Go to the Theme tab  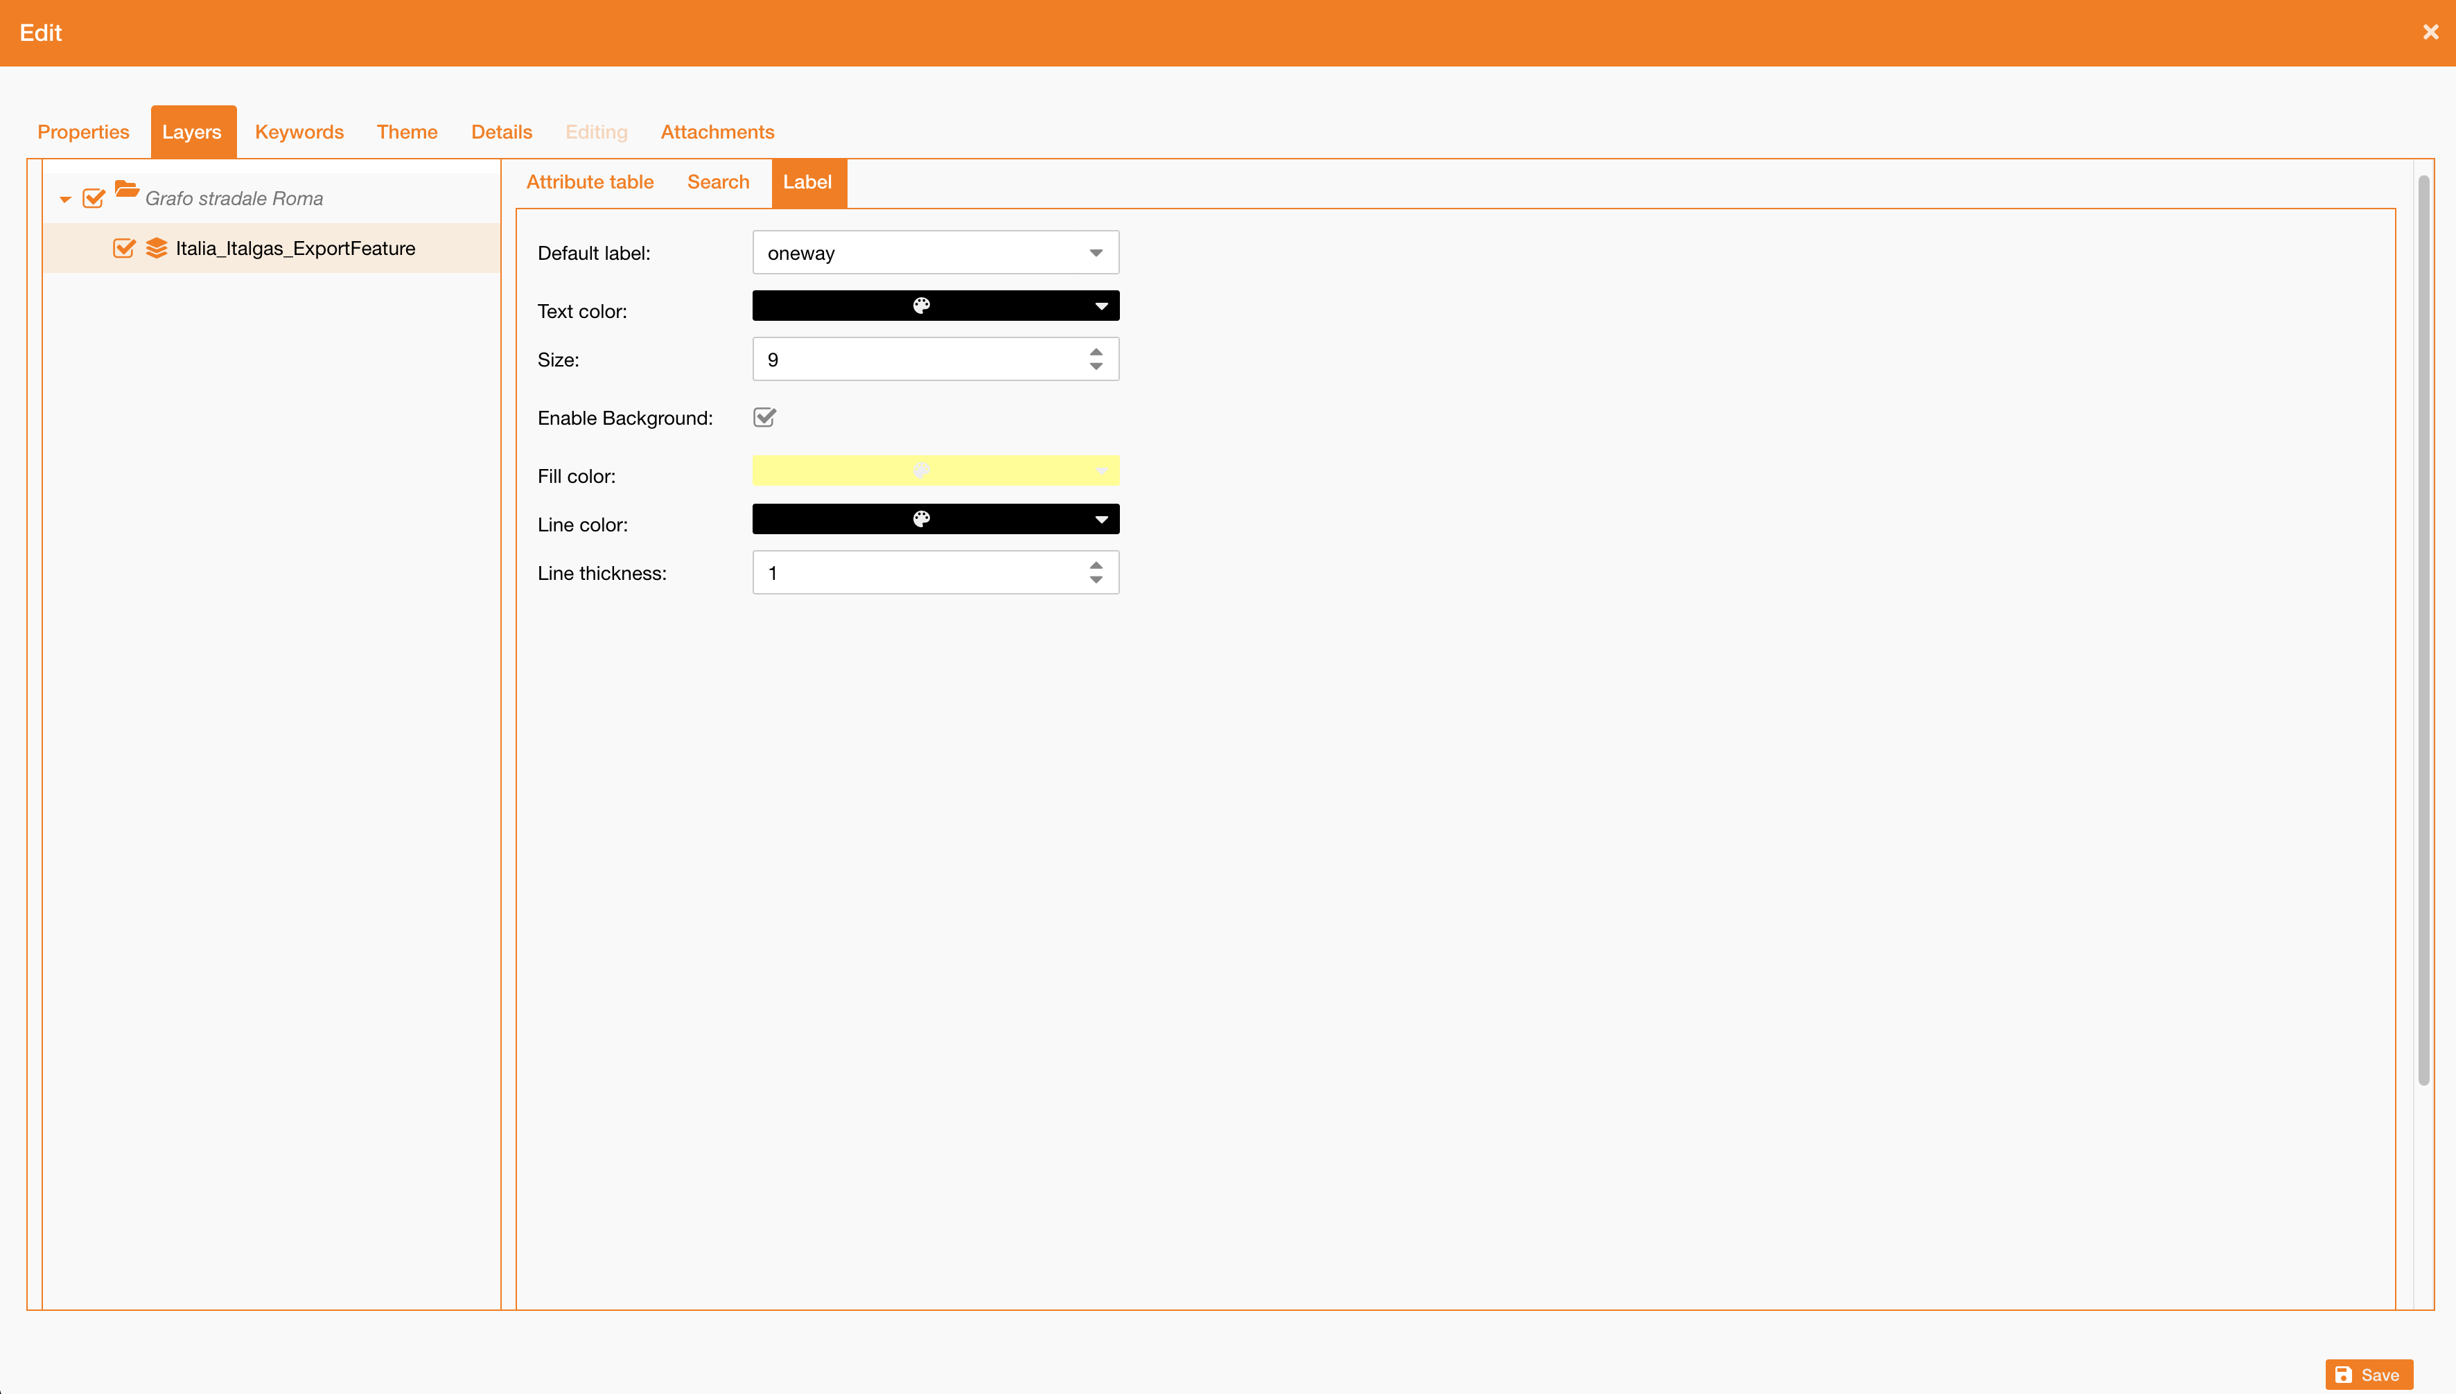coord(407,132)
